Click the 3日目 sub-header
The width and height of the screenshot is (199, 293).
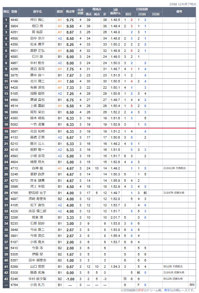click(155, 14)
